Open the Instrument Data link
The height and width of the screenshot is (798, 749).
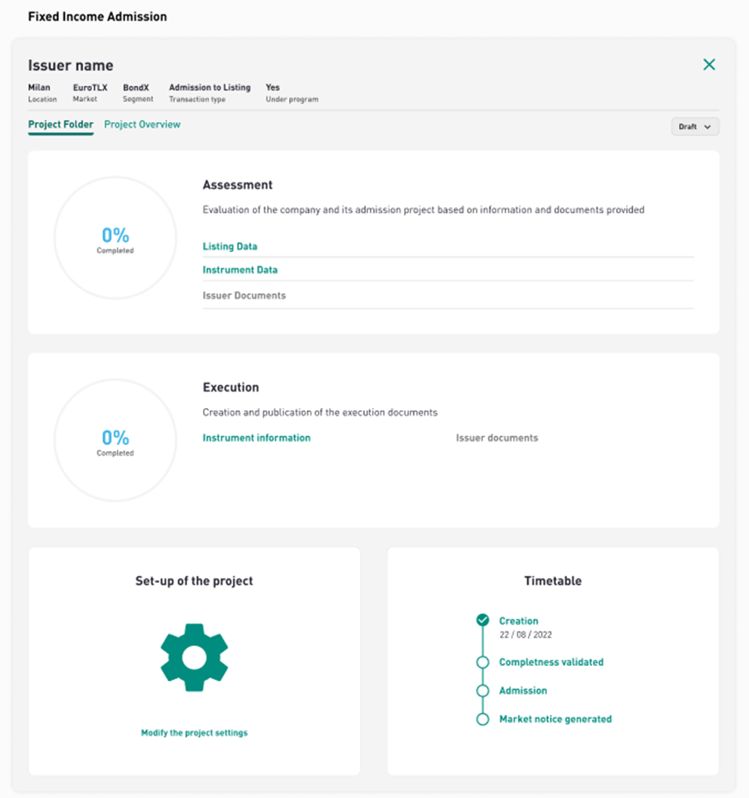click(240, 270)
